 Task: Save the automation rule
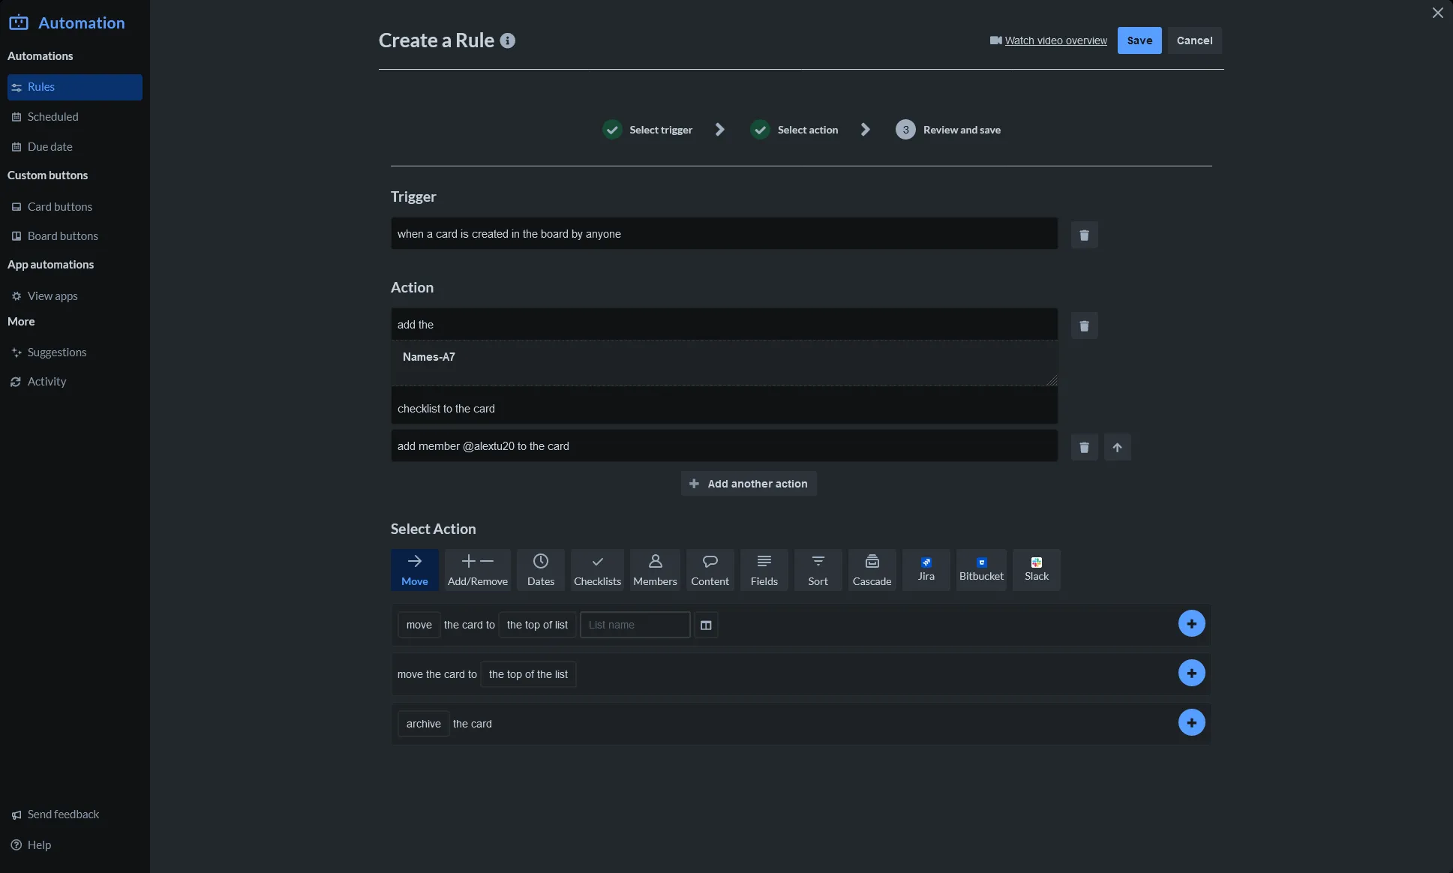click(1139, 40)
